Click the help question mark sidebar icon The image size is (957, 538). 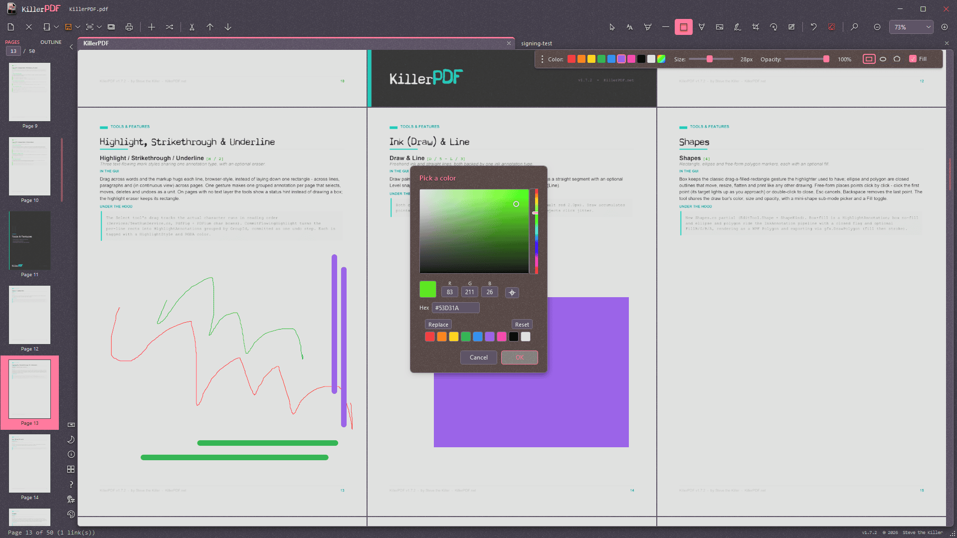[x=71, y=484]
